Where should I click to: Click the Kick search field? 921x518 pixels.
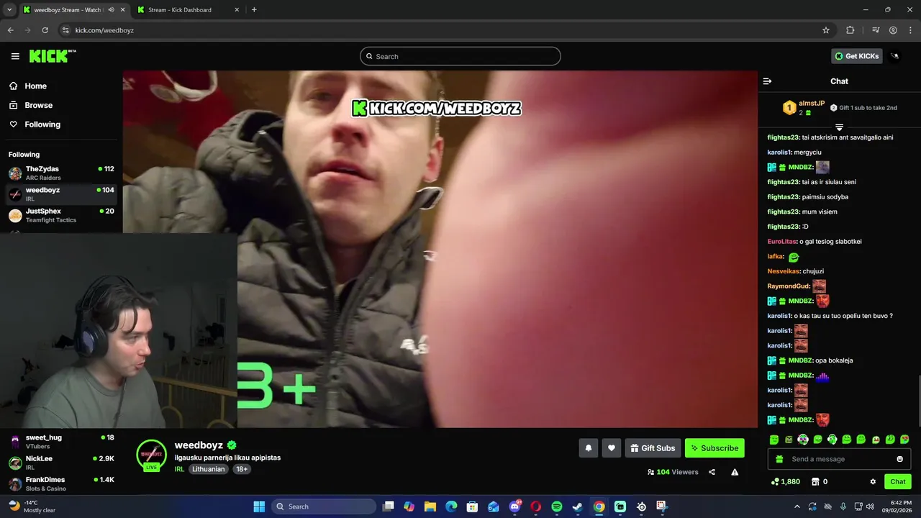click(x=460, y=56)
